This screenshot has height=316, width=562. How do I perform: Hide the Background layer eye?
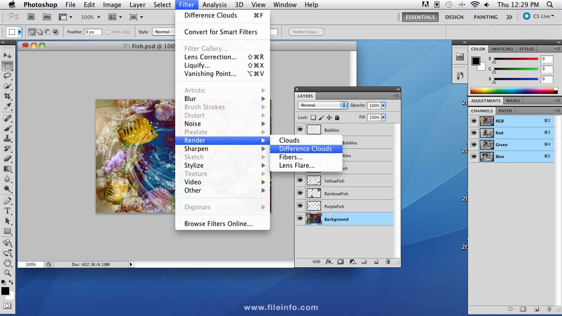point(300,219)
